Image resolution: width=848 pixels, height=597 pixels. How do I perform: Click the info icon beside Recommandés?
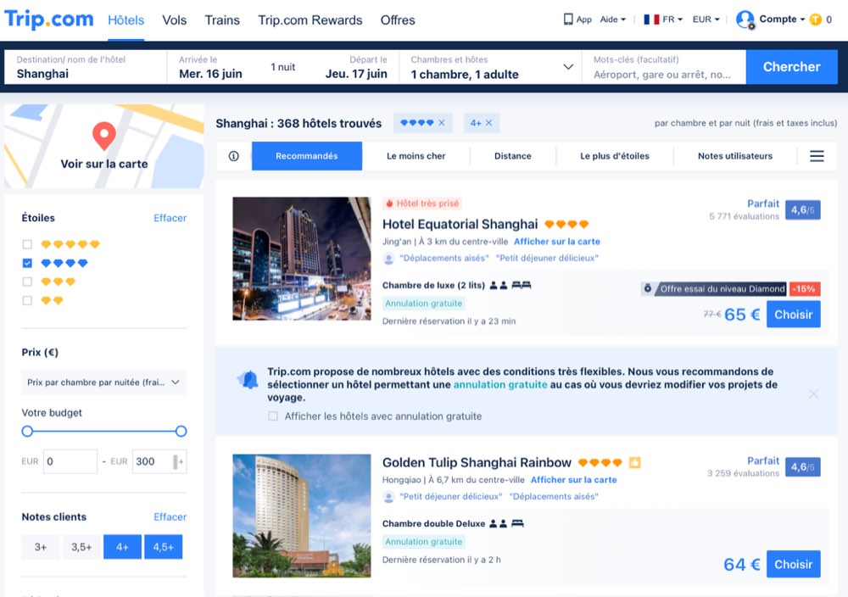coord(234,156)
